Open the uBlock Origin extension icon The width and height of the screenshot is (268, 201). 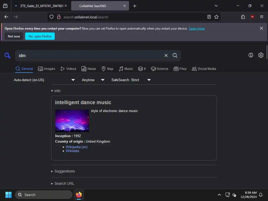click(252, 17)
